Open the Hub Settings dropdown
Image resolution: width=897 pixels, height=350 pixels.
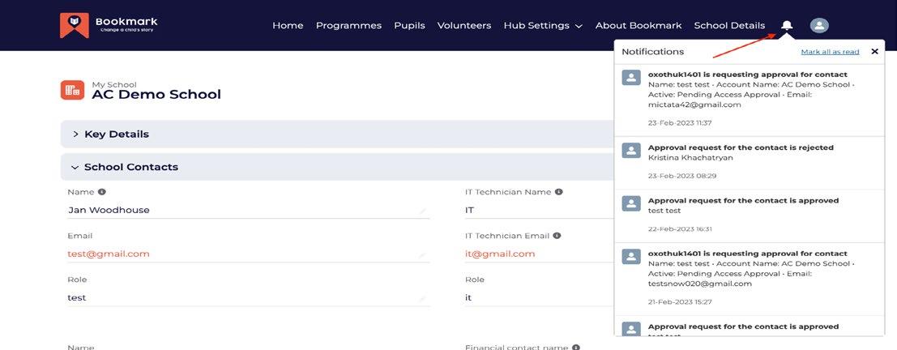click(543, 25)
